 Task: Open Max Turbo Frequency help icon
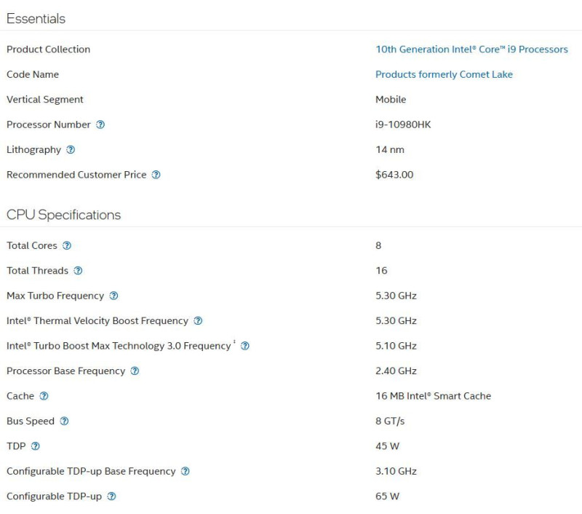pyautogui.click(x=113, y=296)
